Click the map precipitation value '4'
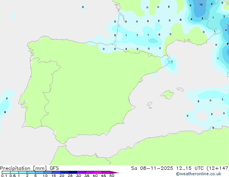 click(226, 30)
